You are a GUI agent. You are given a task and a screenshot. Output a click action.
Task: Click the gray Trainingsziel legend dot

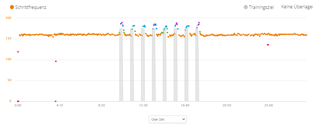tap(246, 7)
